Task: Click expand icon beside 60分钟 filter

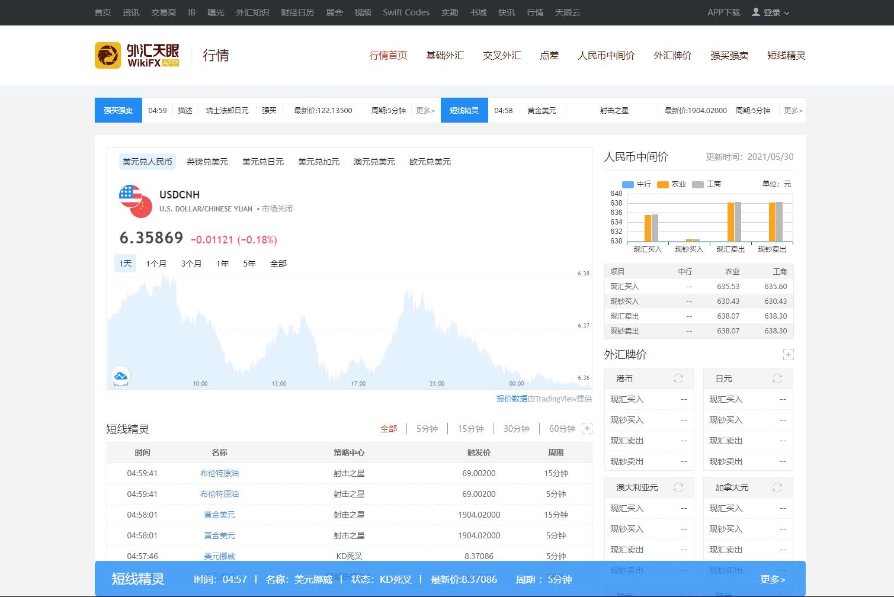Action: [x=587, y=428]
